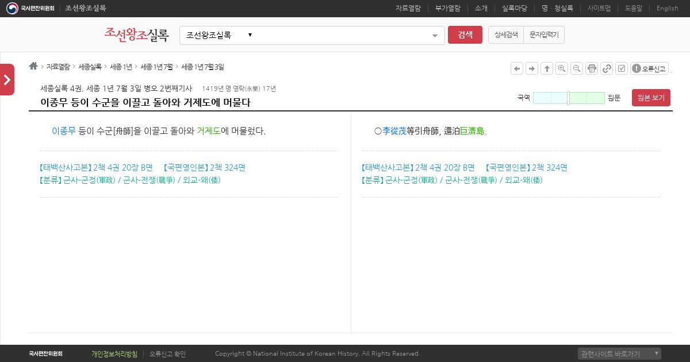
Task: Open the red side panel arrow
Action: click(x=7, y=79)
